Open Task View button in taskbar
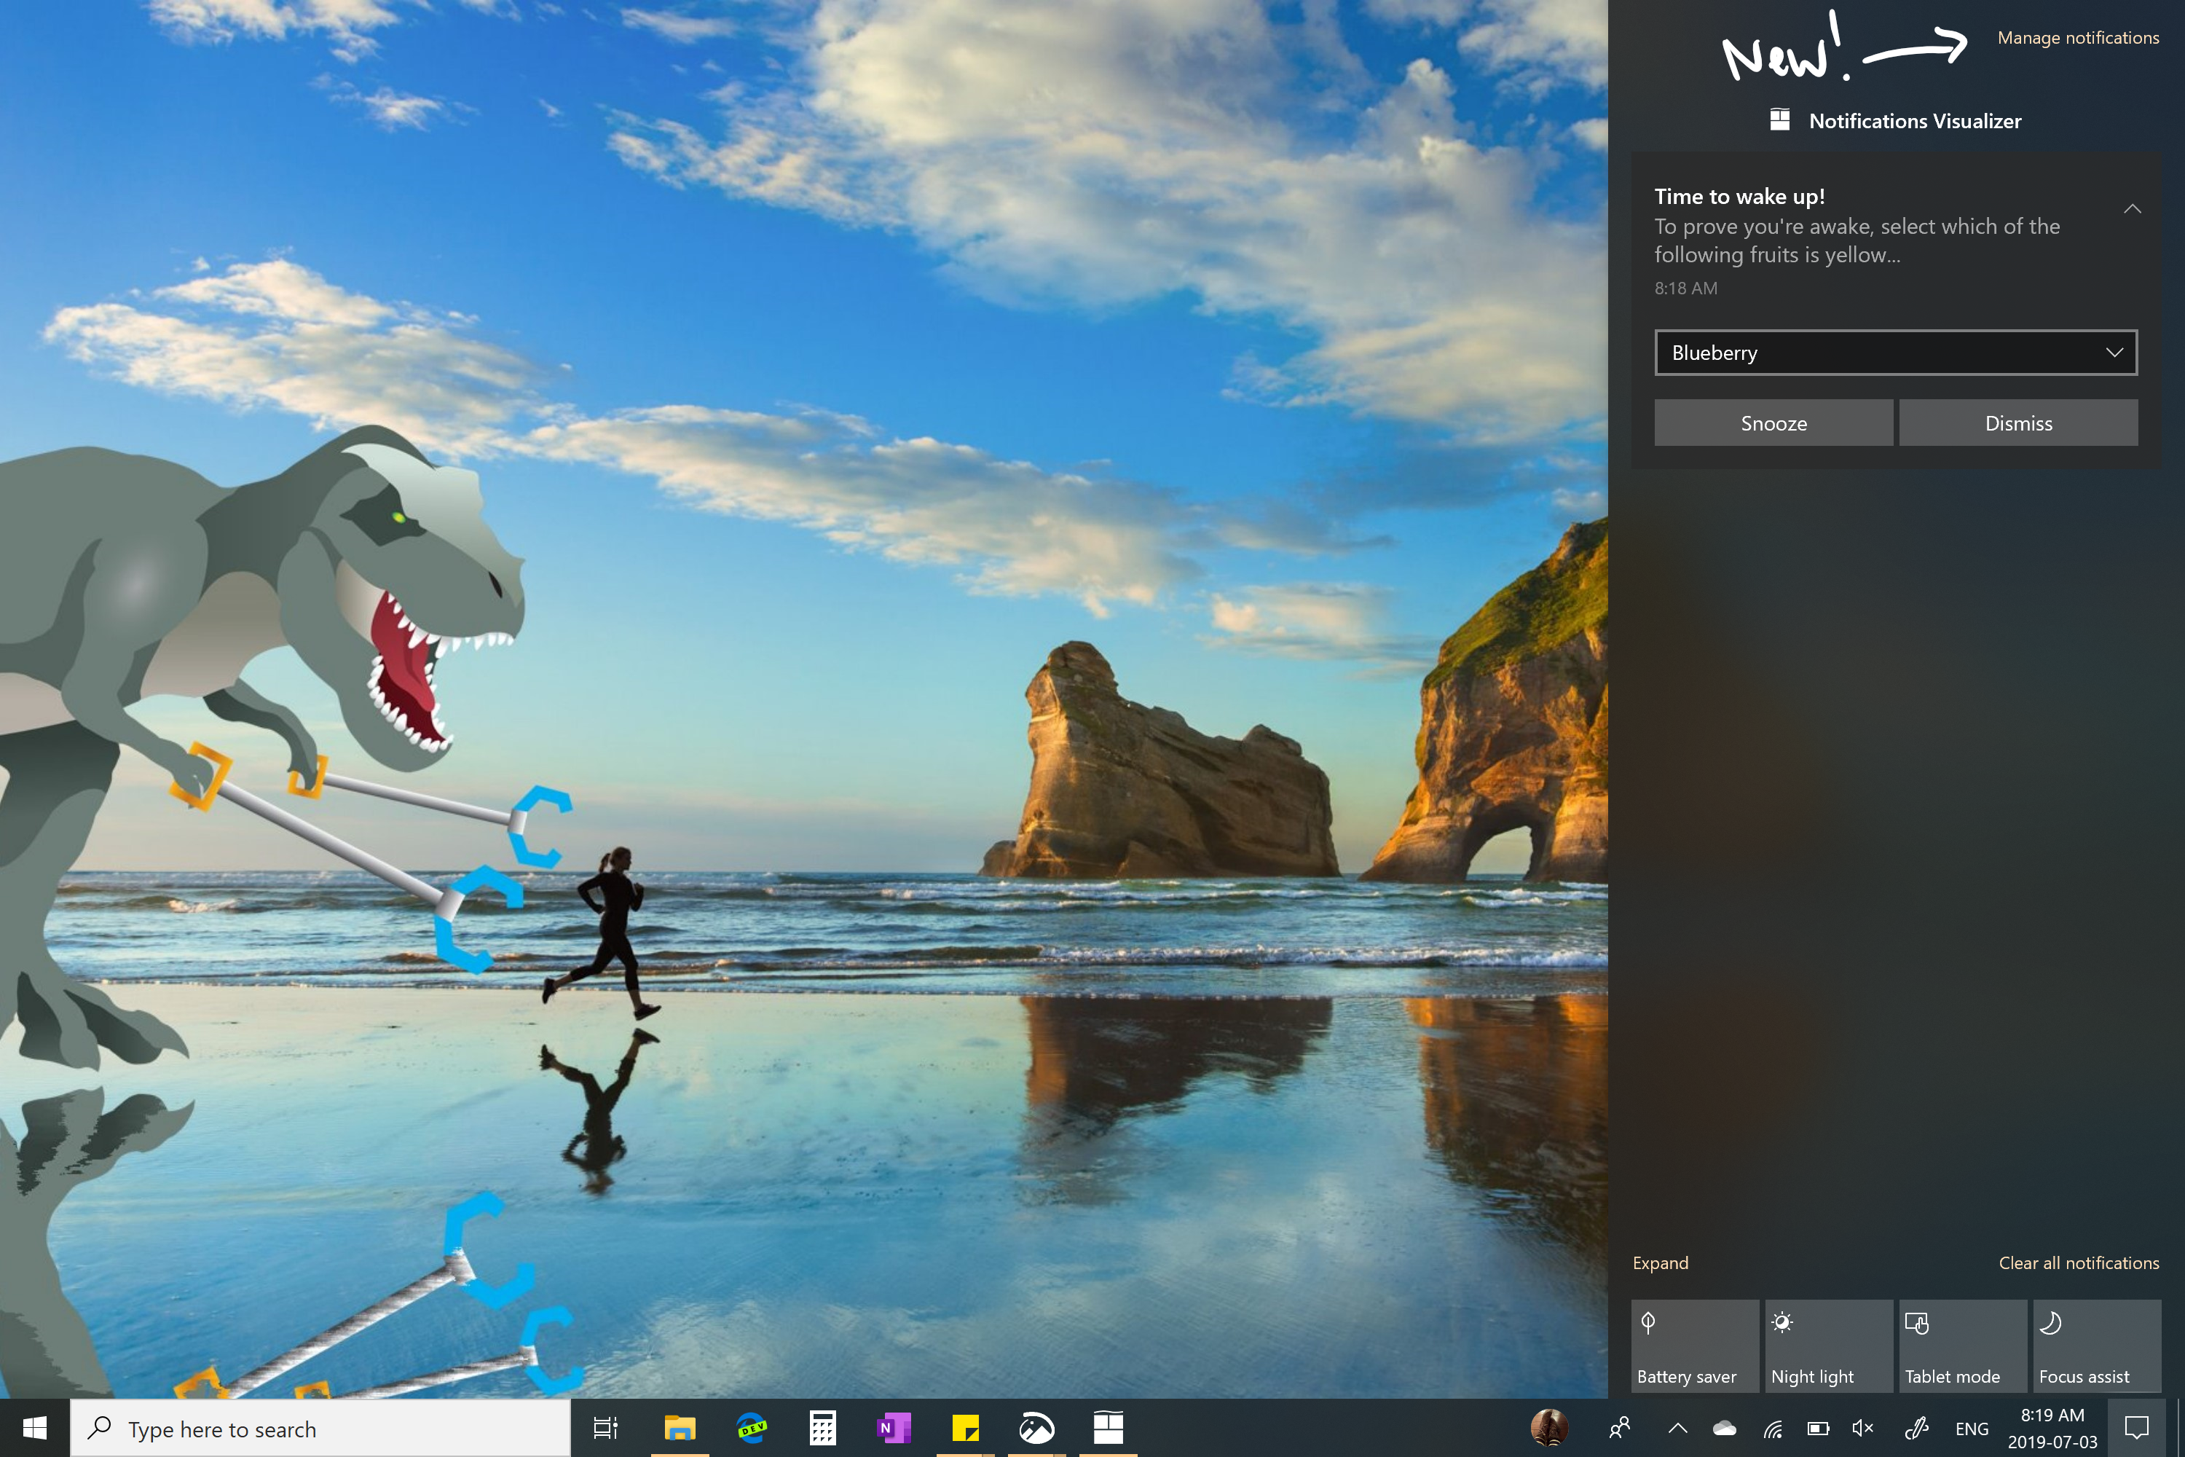Image resolution: width=2185 pixels, height=1457 pixels. pyautogui.click(x=602, y=1428)
